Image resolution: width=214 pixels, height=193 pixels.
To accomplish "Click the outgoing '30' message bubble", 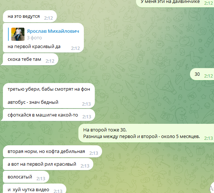I will (202, 74).
